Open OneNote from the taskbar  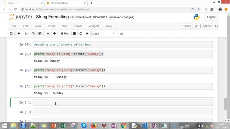114,126
